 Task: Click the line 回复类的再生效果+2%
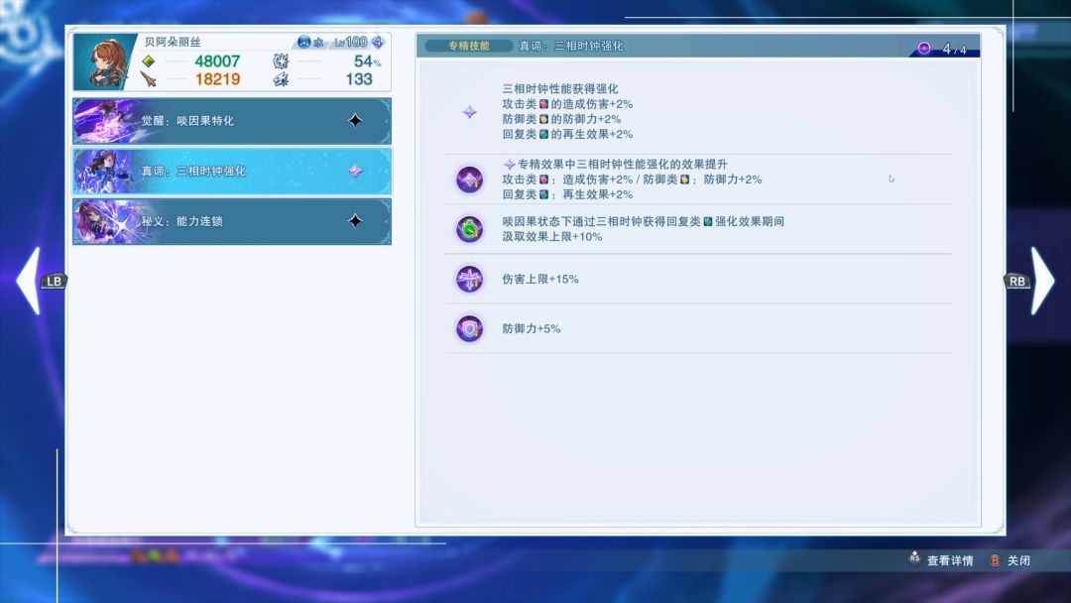coord(567,134)
